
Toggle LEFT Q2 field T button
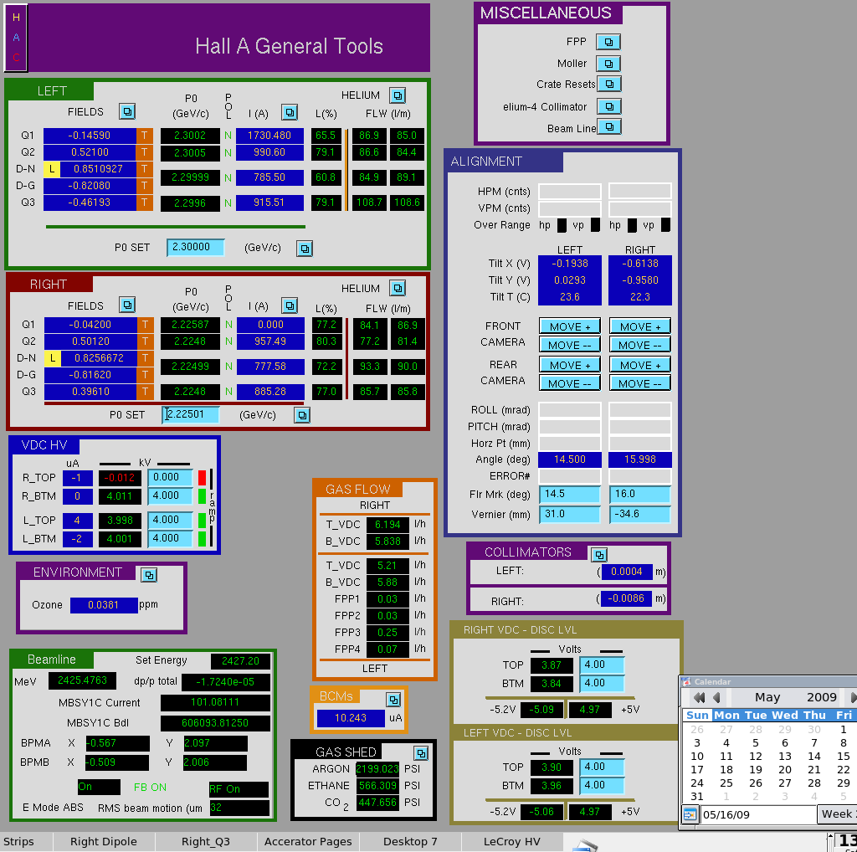[144, 152]
